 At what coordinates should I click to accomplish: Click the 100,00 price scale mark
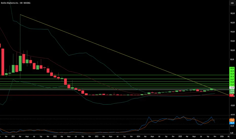coord(232,50)
